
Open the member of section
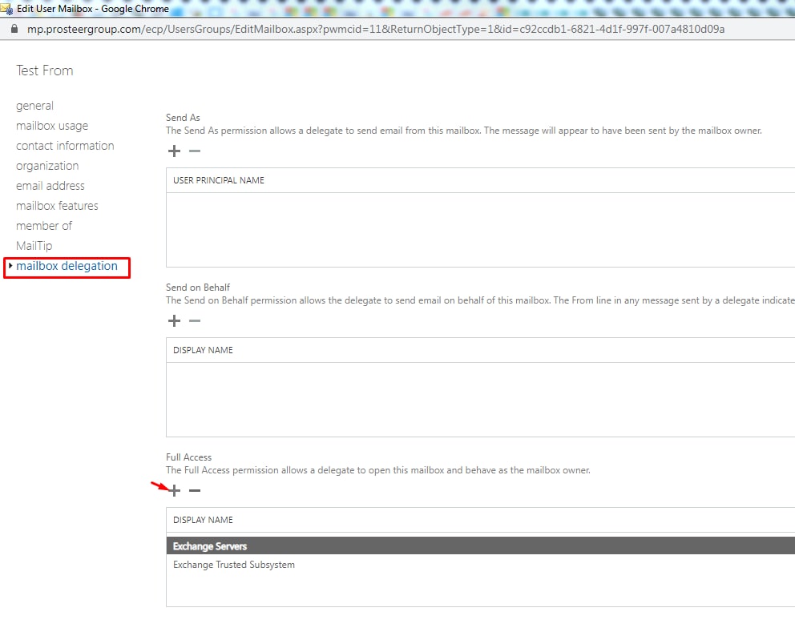(x=44, y=226)
